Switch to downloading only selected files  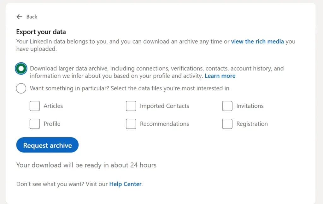(x=21, y=88)
